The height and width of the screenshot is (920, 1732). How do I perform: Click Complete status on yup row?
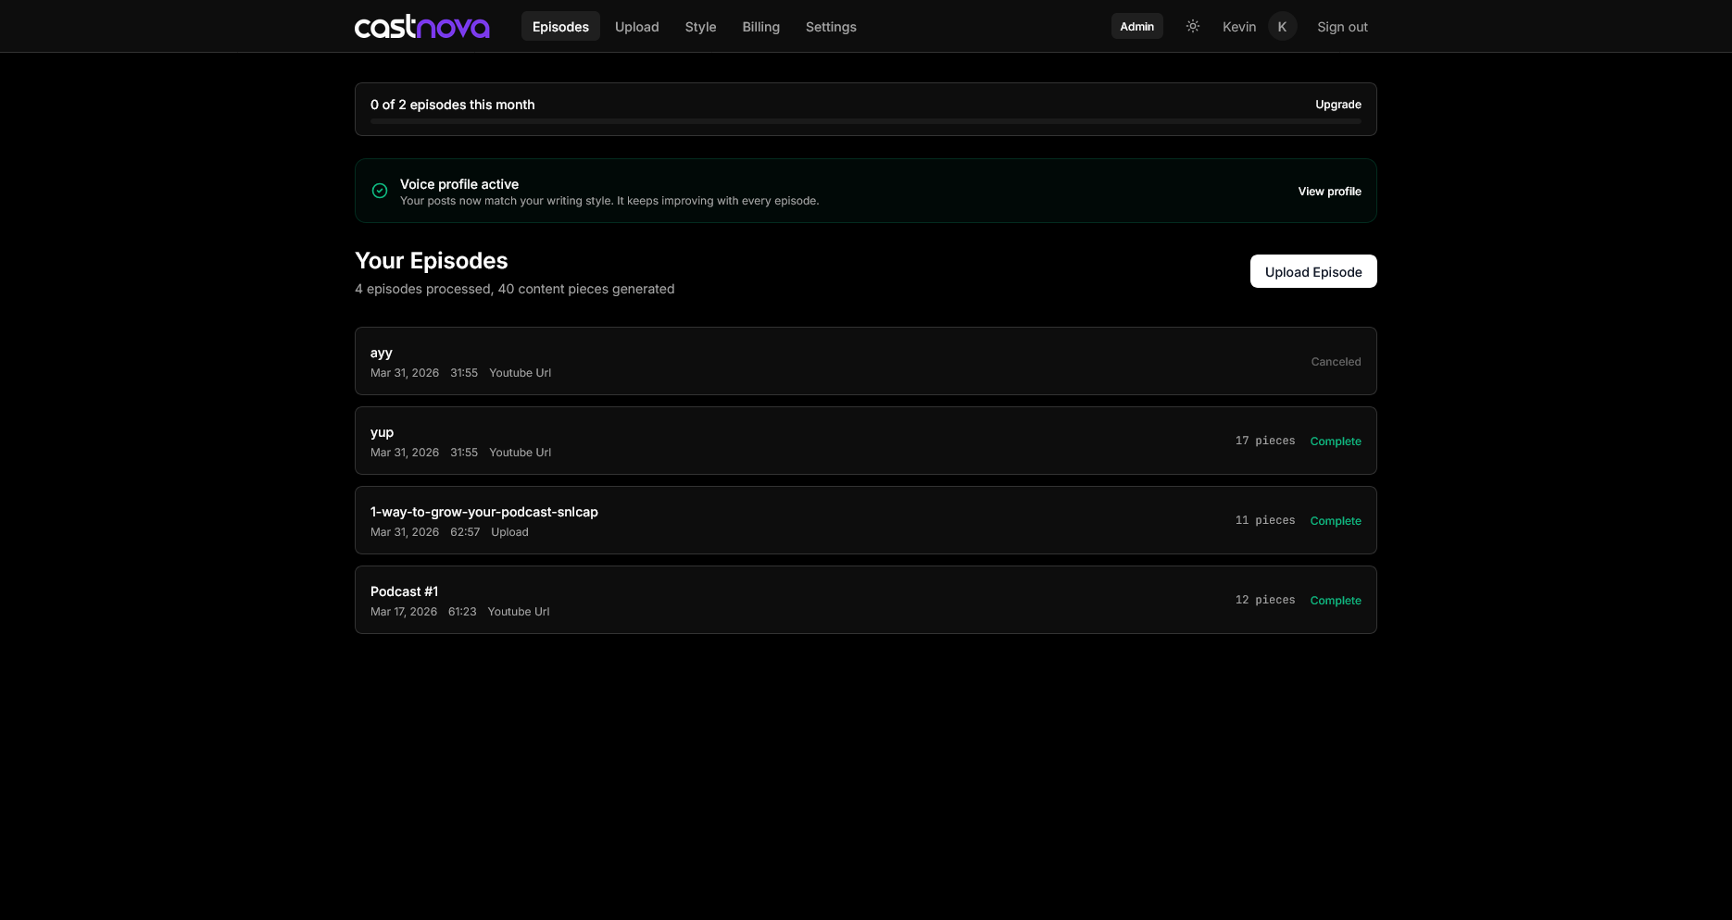point(1336,441)
